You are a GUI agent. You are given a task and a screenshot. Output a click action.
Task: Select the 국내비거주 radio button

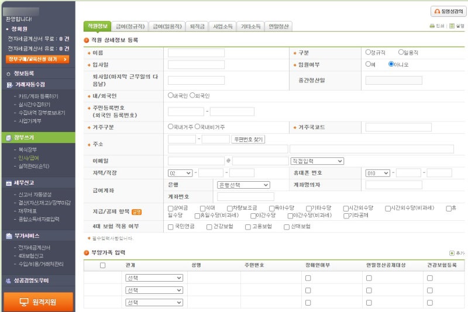coord(197,127)
